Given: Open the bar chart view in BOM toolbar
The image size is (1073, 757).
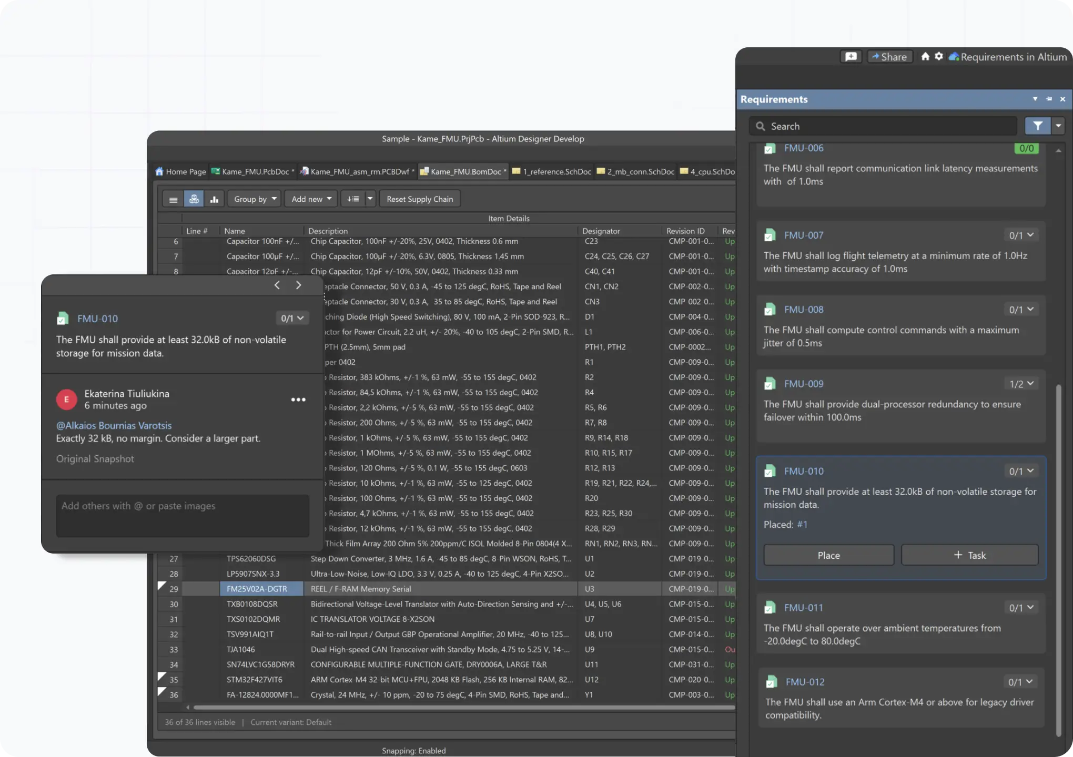Looking at the screenshot, I should (214, 199).
